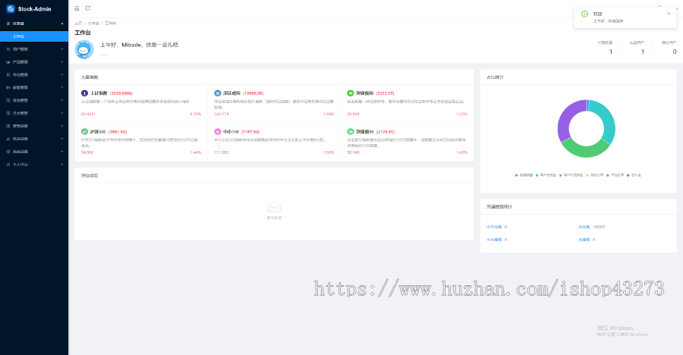The height and width of the screenshot is (355, 683).
Task: Click the green 创业板50 index icon
Action: click(350, 131)
